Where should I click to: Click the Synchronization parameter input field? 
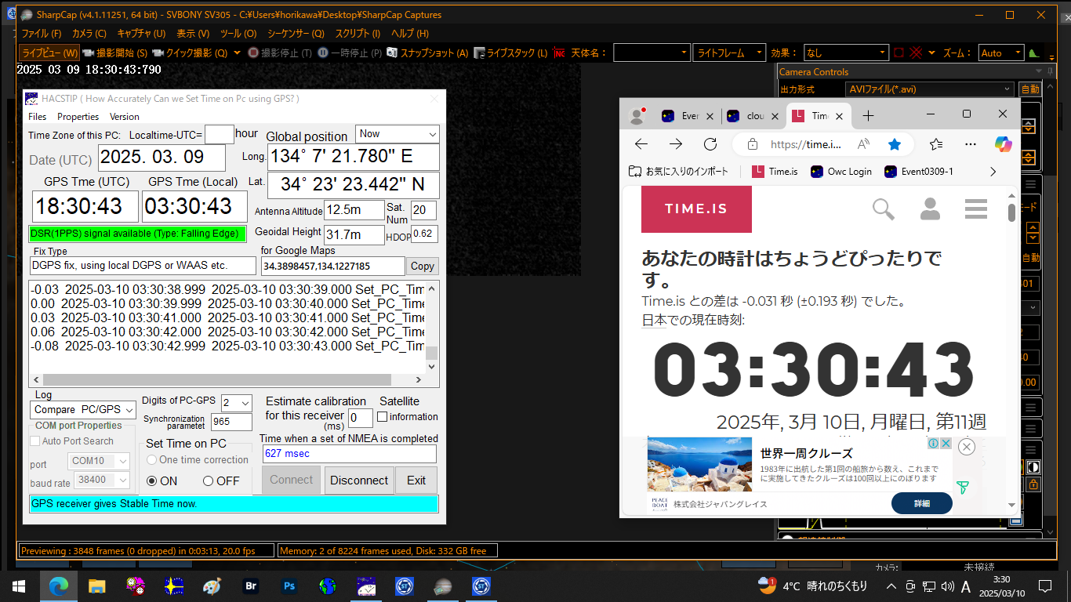click(x=231, y=422)
